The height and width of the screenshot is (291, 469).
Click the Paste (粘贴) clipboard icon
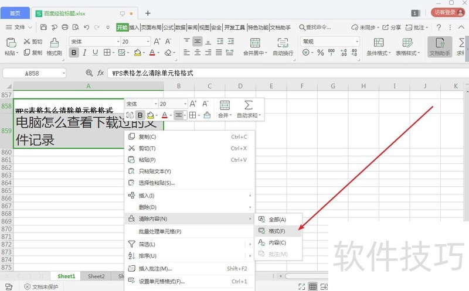click(x=11, y=43)
